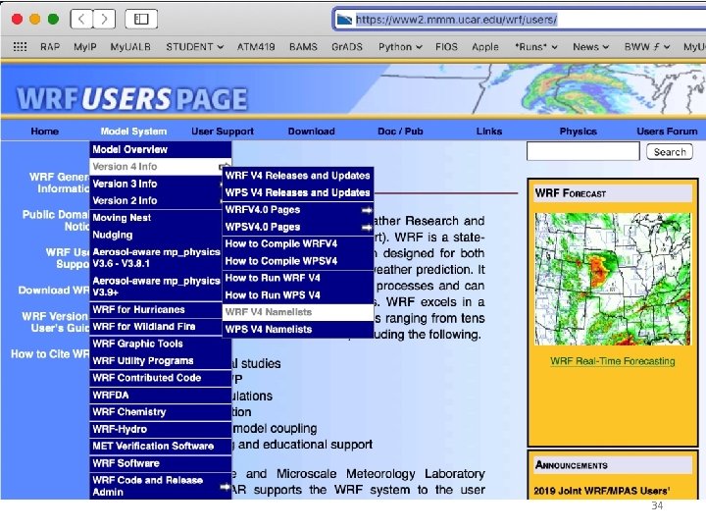Viewport: 706px width, 530px height.
Task: Select WRF Contributed Code
Action: click(160, 378)
